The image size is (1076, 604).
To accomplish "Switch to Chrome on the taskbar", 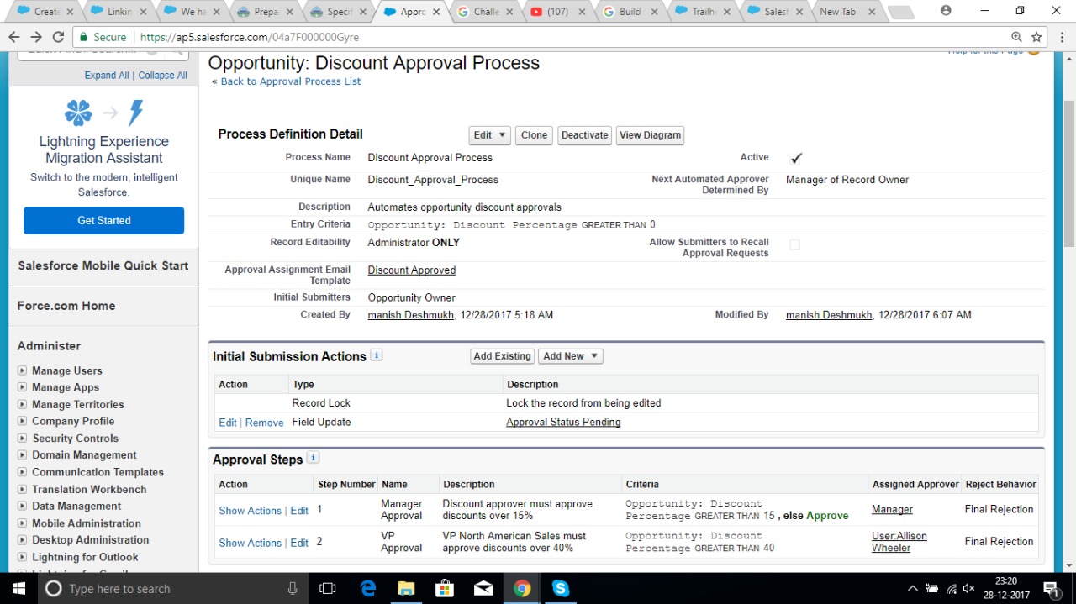I will click(522, 588).
